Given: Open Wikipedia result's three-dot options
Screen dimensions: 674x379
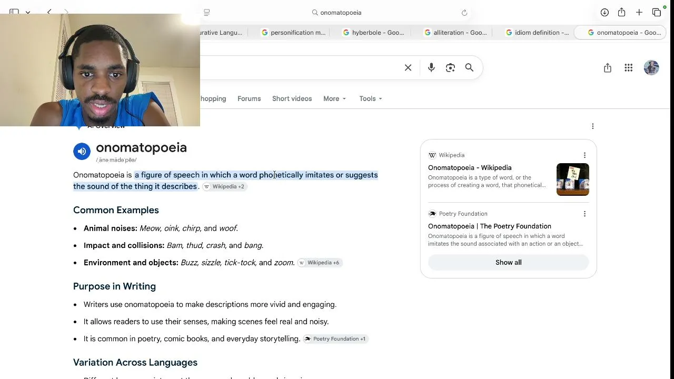Looking at the screenshot, I should pos(584,155).
